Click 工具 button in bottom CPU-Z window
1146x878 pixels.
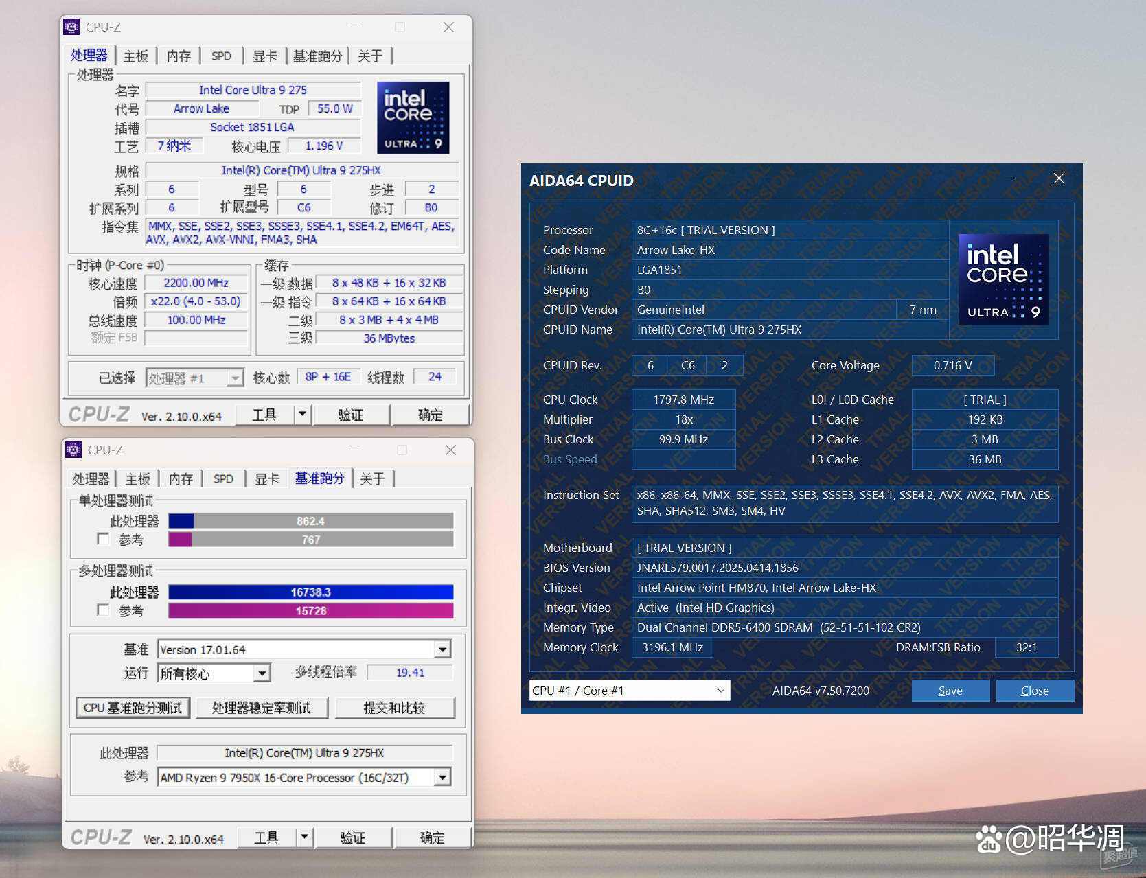tap(266, 837)
